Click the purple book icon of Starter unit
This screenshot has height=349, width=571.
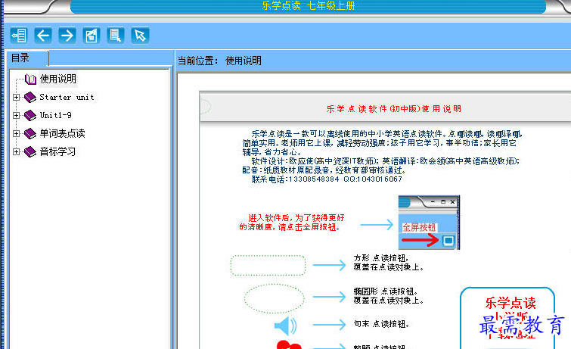click(x=29, y=97)
